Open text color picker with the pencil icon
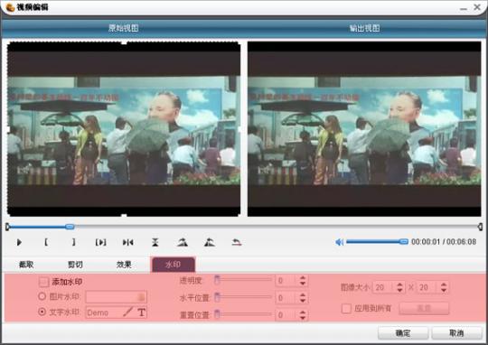The image size is (488, 345). (128, 312)
